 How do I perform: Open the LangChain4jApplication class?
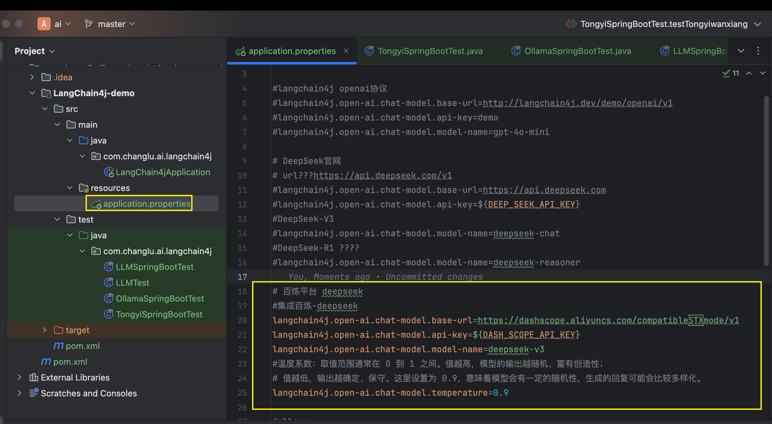pos(157,172)
